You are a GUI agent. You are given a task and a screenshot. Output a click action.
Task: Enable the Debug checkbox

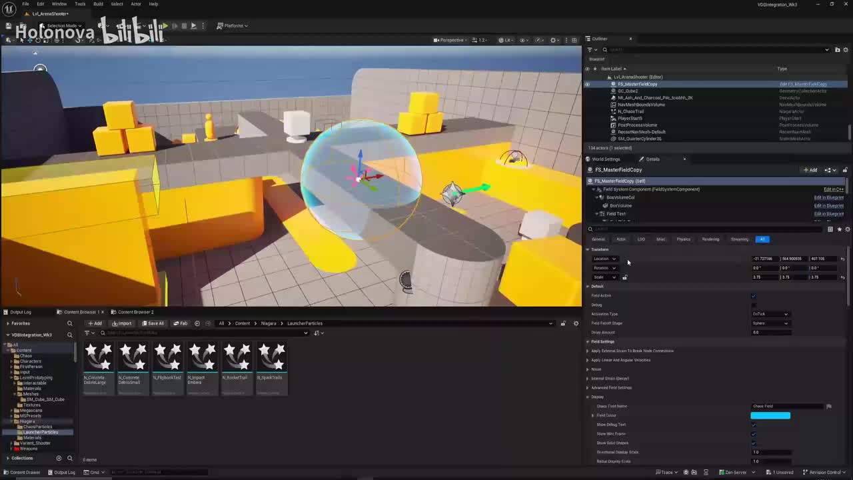coord(754,305)
